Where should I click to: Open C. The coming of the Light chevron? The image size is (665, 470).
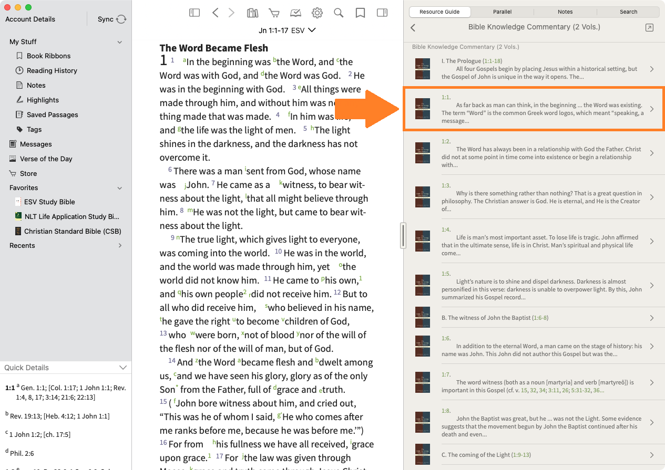(652, 455)
